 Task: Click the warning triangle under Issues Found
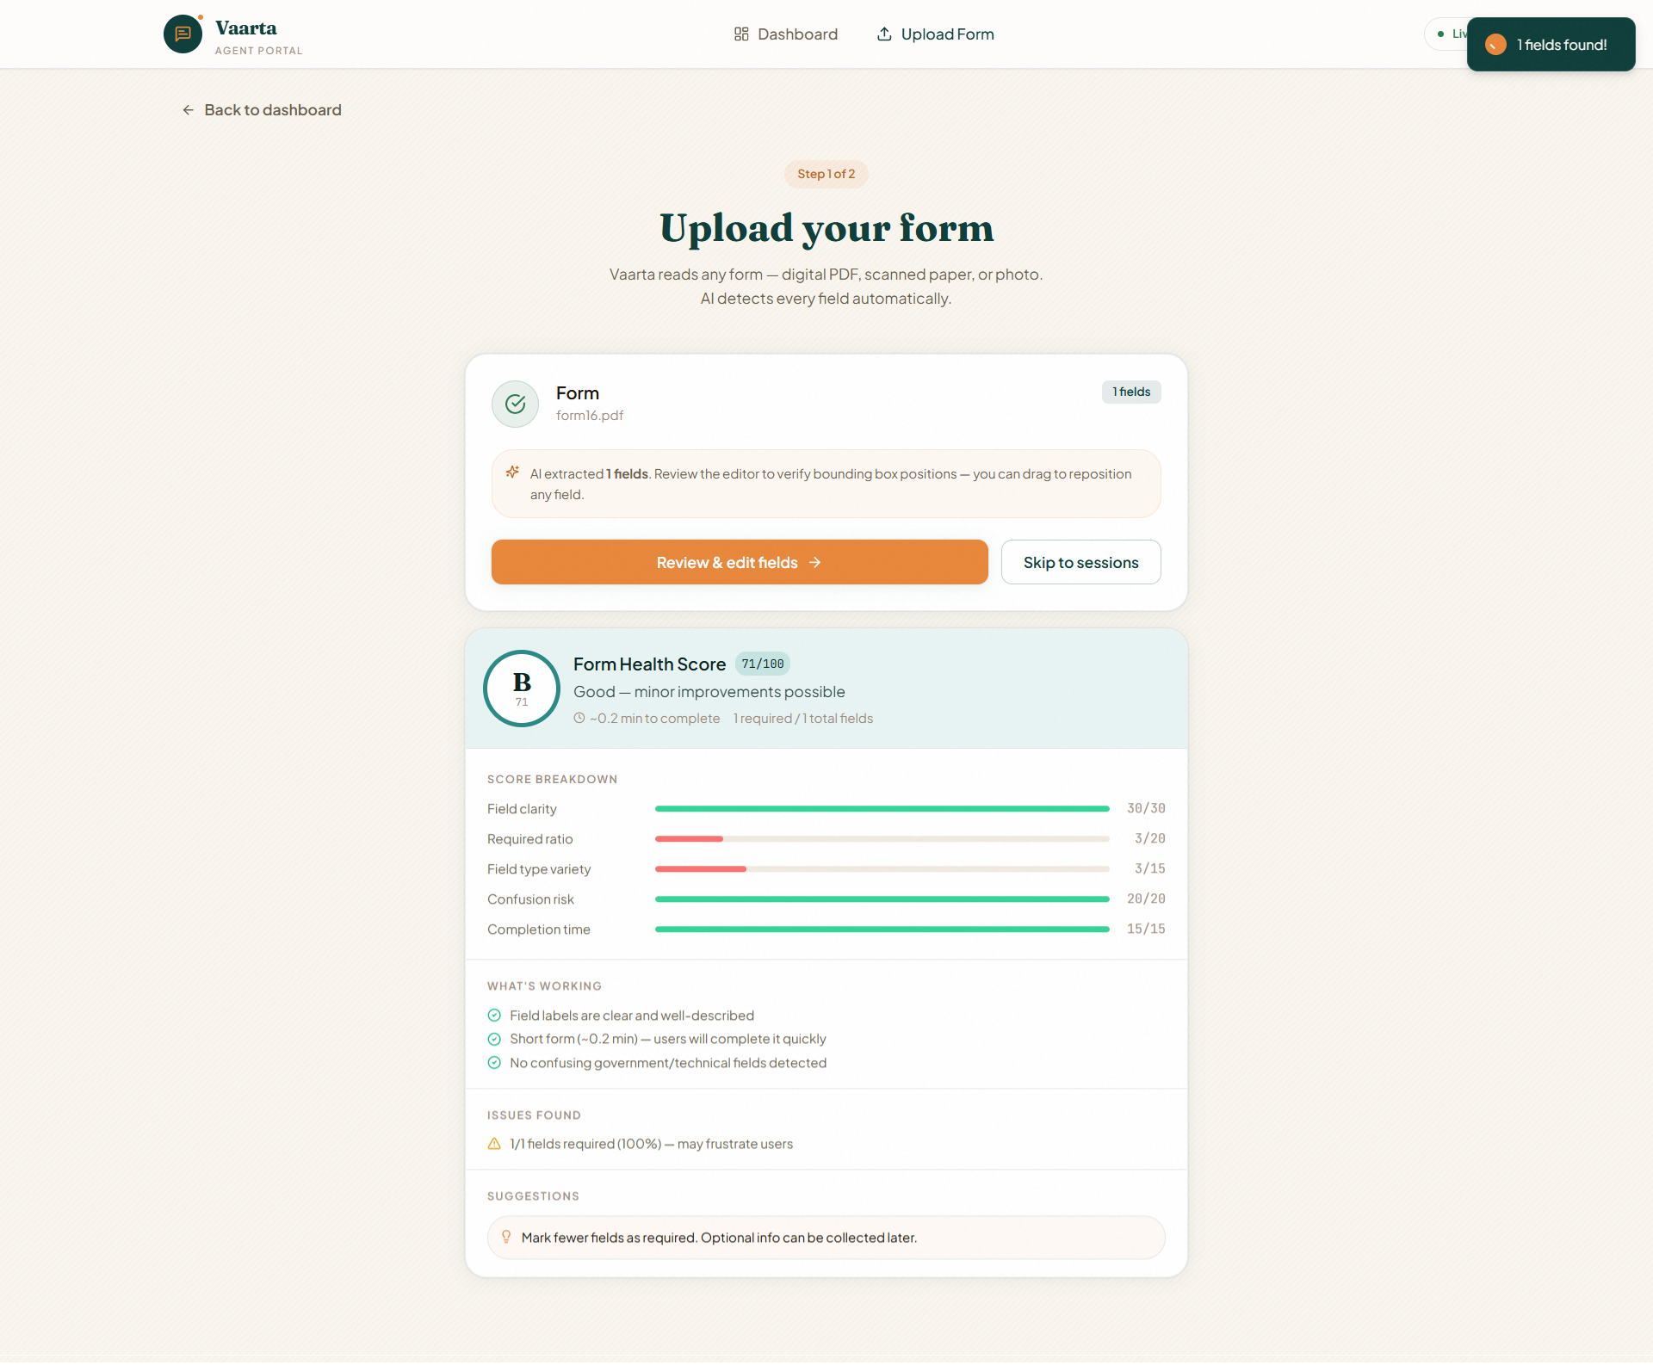coord(494,1144)
